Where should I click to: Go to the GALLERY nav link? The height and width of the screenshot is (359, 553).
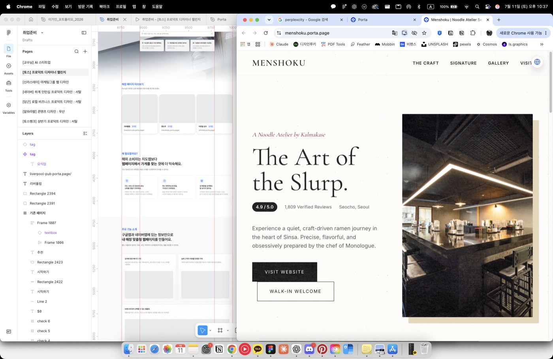[x=498, y=63]
